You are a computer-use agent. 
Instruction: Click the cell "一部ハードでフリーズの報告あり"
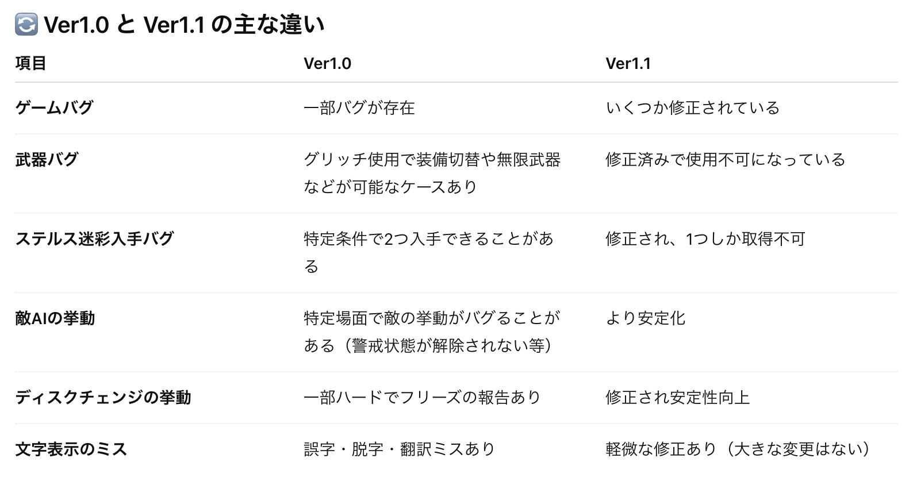(422, 397)
